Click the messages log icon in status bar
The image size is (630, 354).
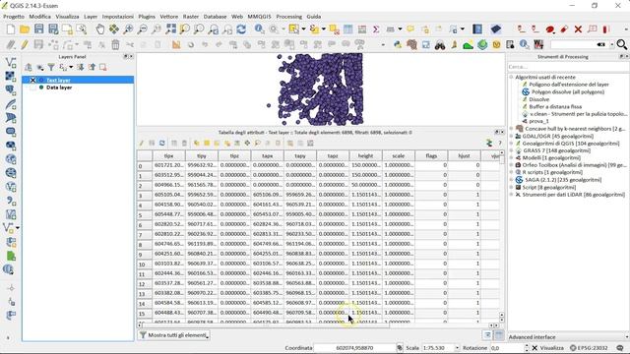click(x=620, y=348)
